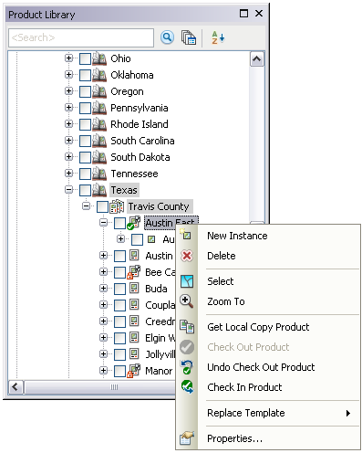Screen dimensions: 362x453
Task: Click the Check In Product icon
Action: pyautogui.click(x=187, y=387)
